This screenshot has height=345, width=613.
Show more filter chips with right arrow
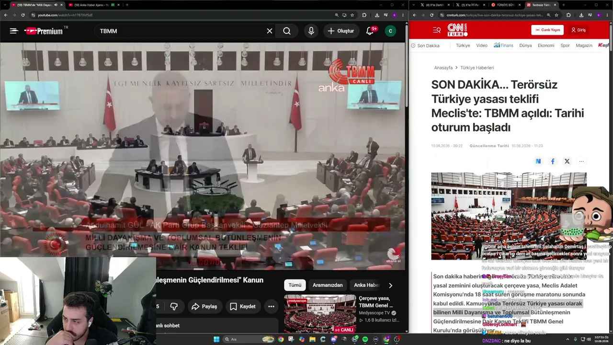click(390, 285)
